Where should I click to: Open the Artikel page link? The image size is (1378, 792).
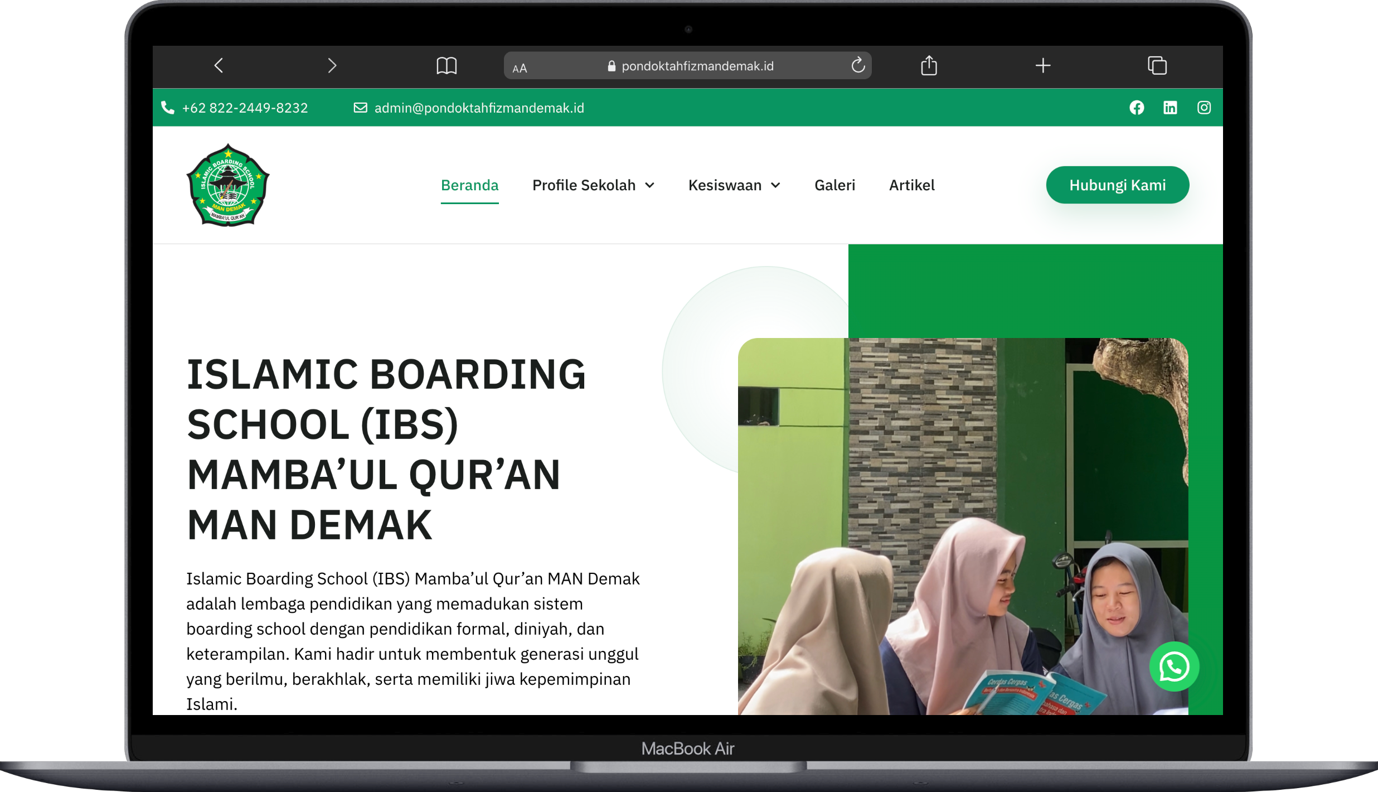(911, 185)
